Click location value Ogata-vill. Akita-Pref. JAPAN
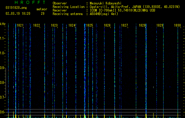The image size is (185, 118). click(x=115, y=7)
